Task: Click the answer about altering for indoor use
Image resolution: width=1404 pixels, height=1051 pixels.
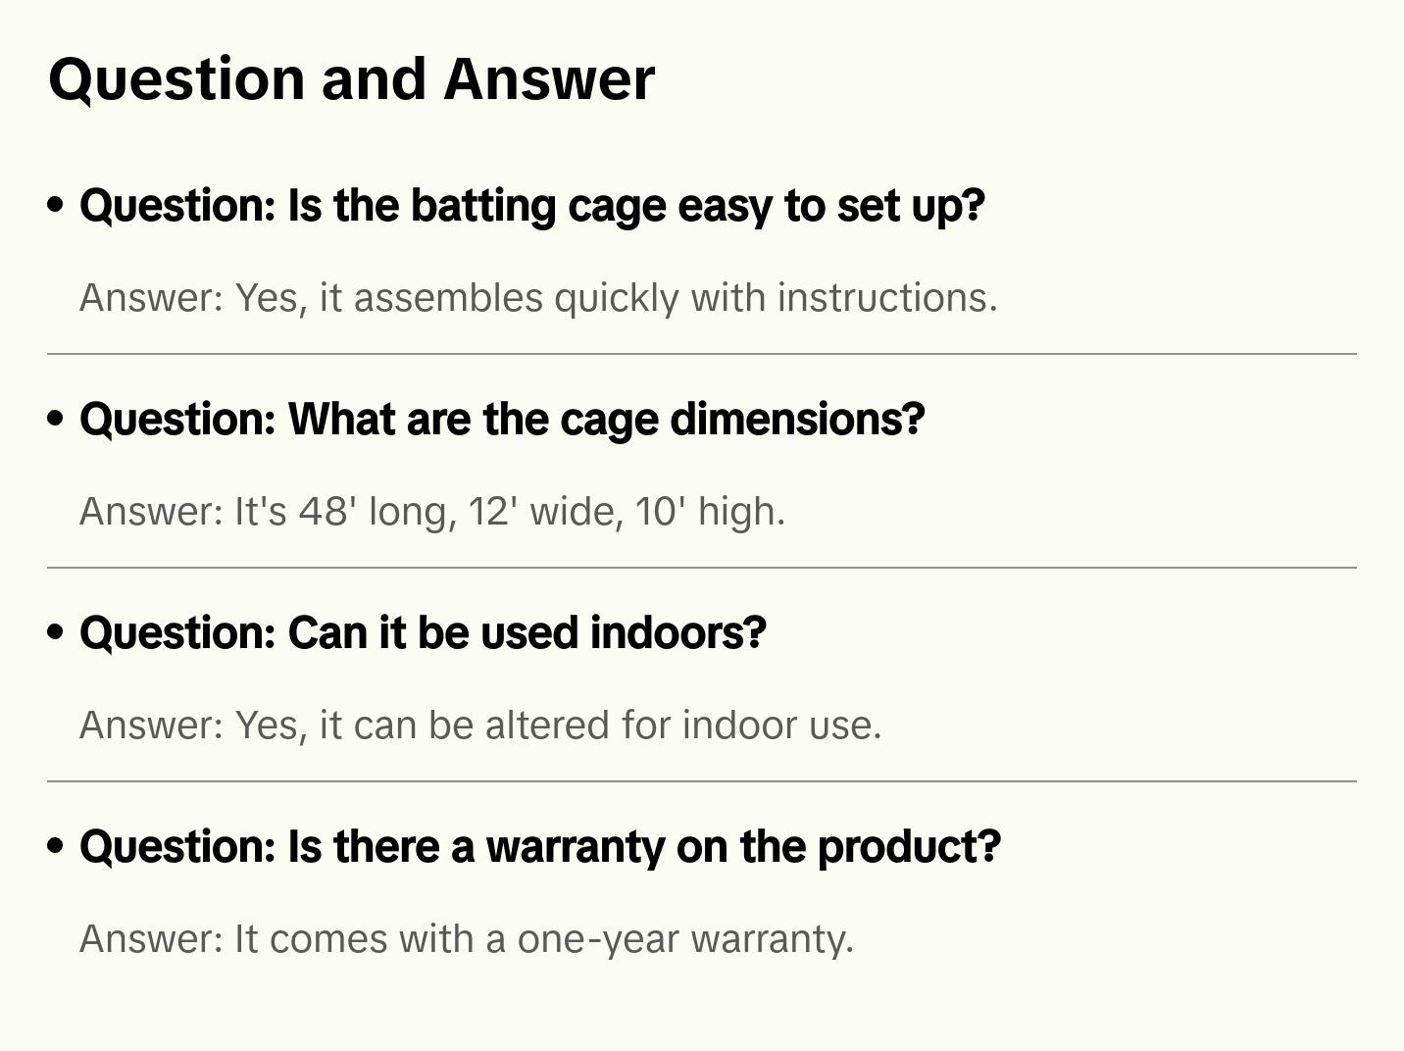Action: point(480,726)
